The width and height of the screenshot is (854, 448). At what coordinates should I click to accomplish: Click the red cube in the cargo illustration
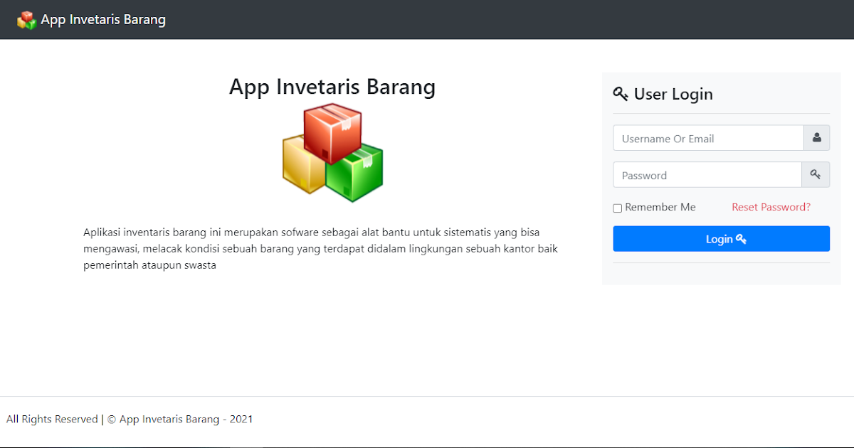point(332,132)
